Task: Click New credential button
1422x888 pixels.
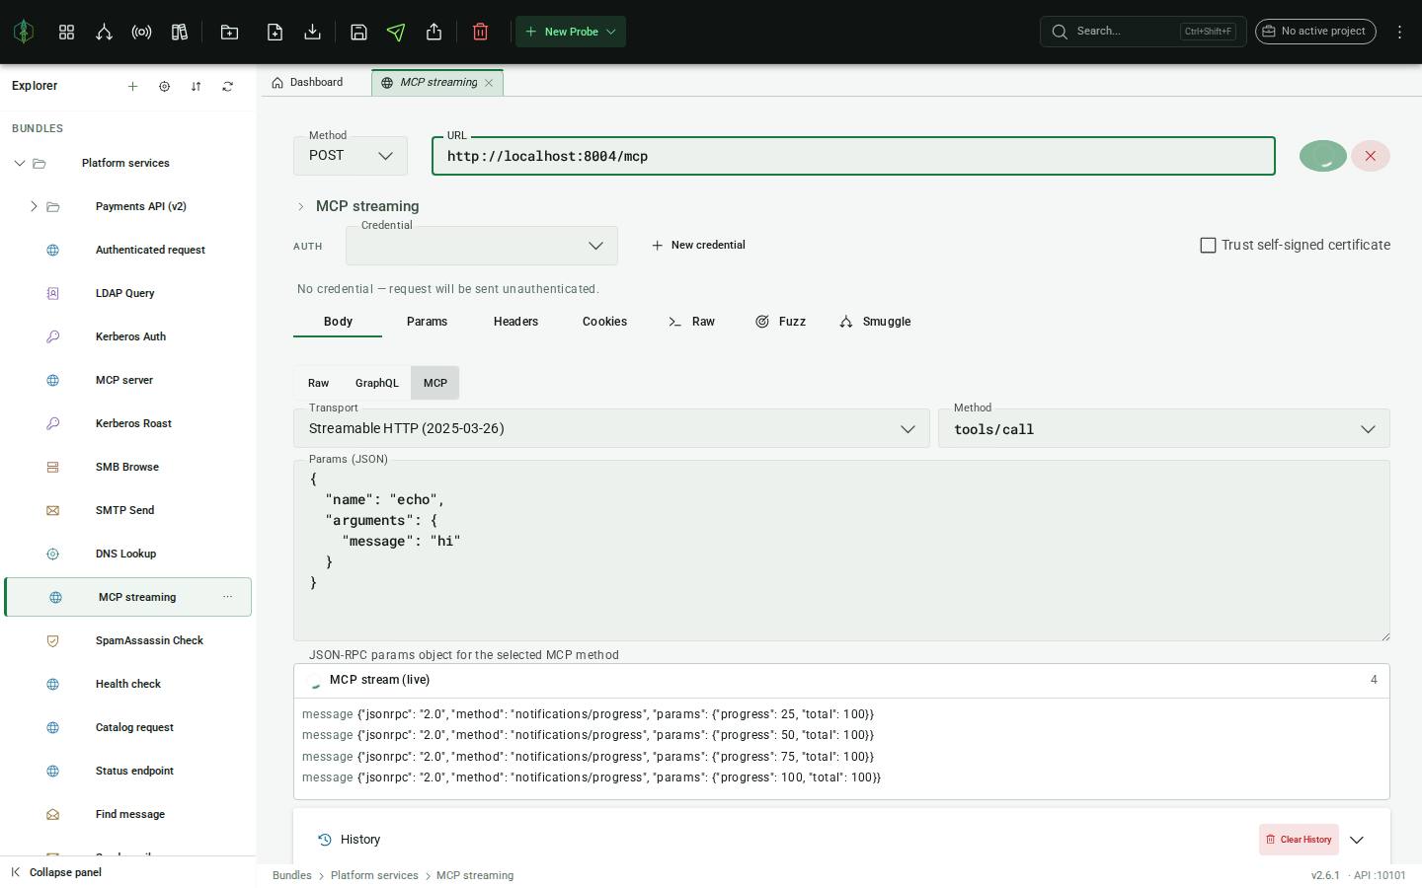Action: (x=698, y=246)
